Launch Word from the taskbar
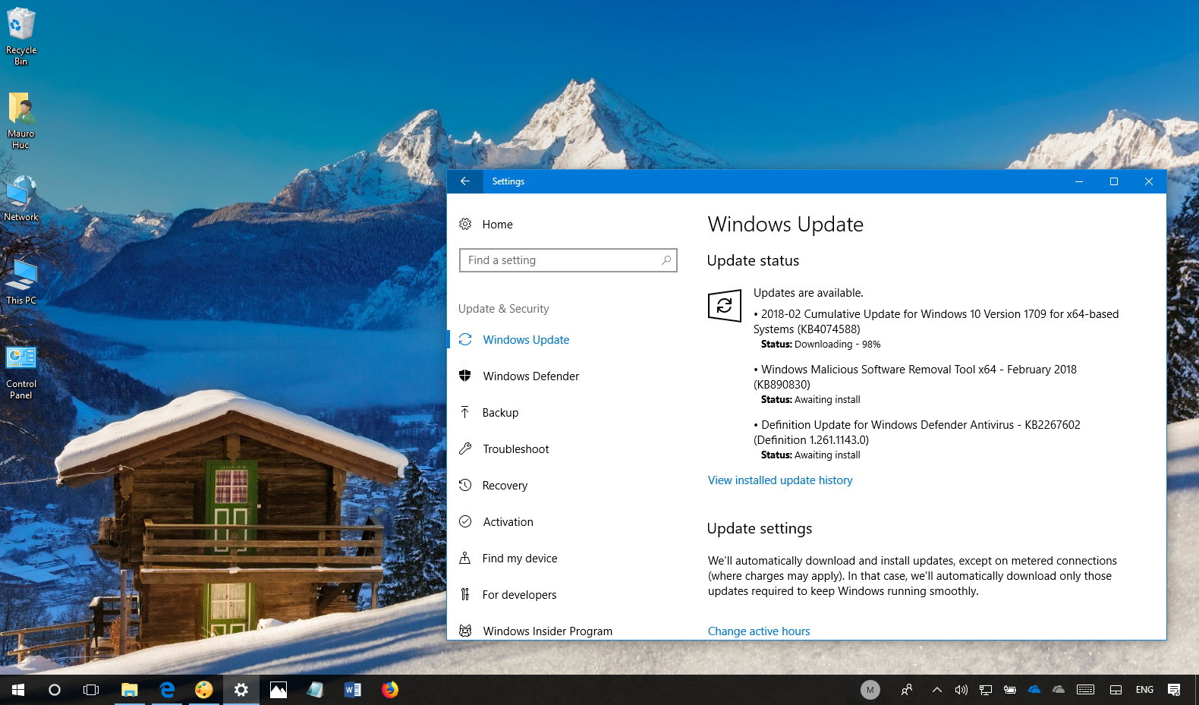The image size is (1199, 705). [x=353, y=690]
